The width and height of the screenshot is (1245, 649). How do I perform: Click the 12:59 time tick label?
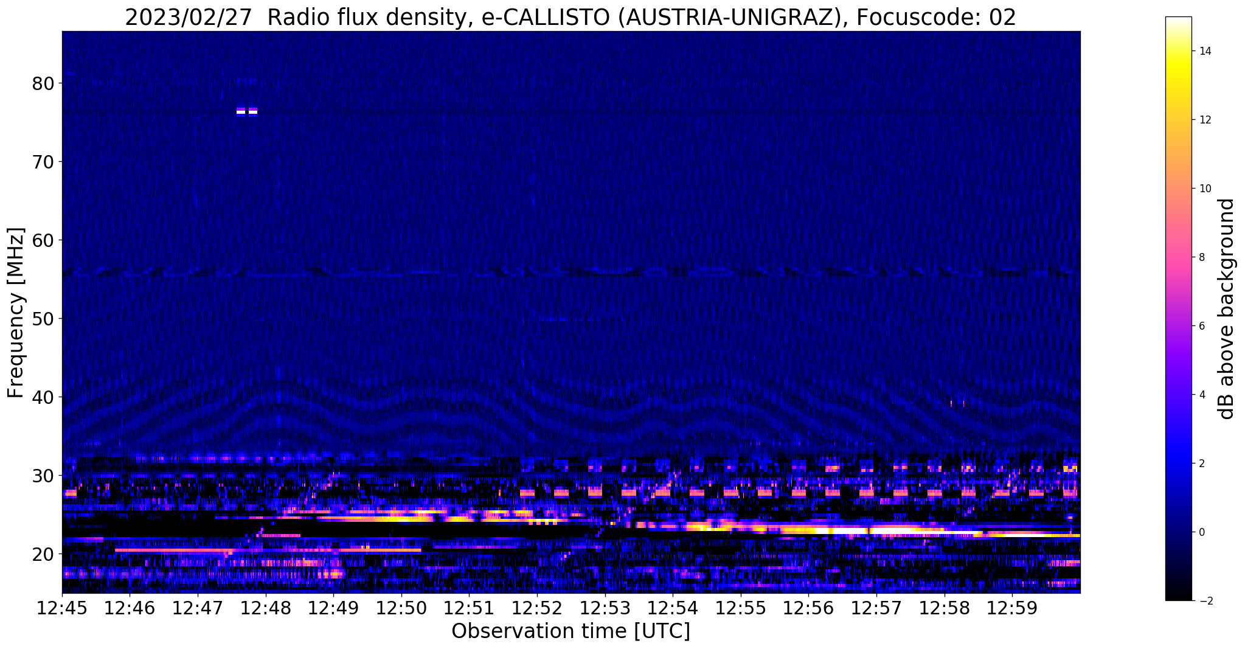(x=1012, y=608)
